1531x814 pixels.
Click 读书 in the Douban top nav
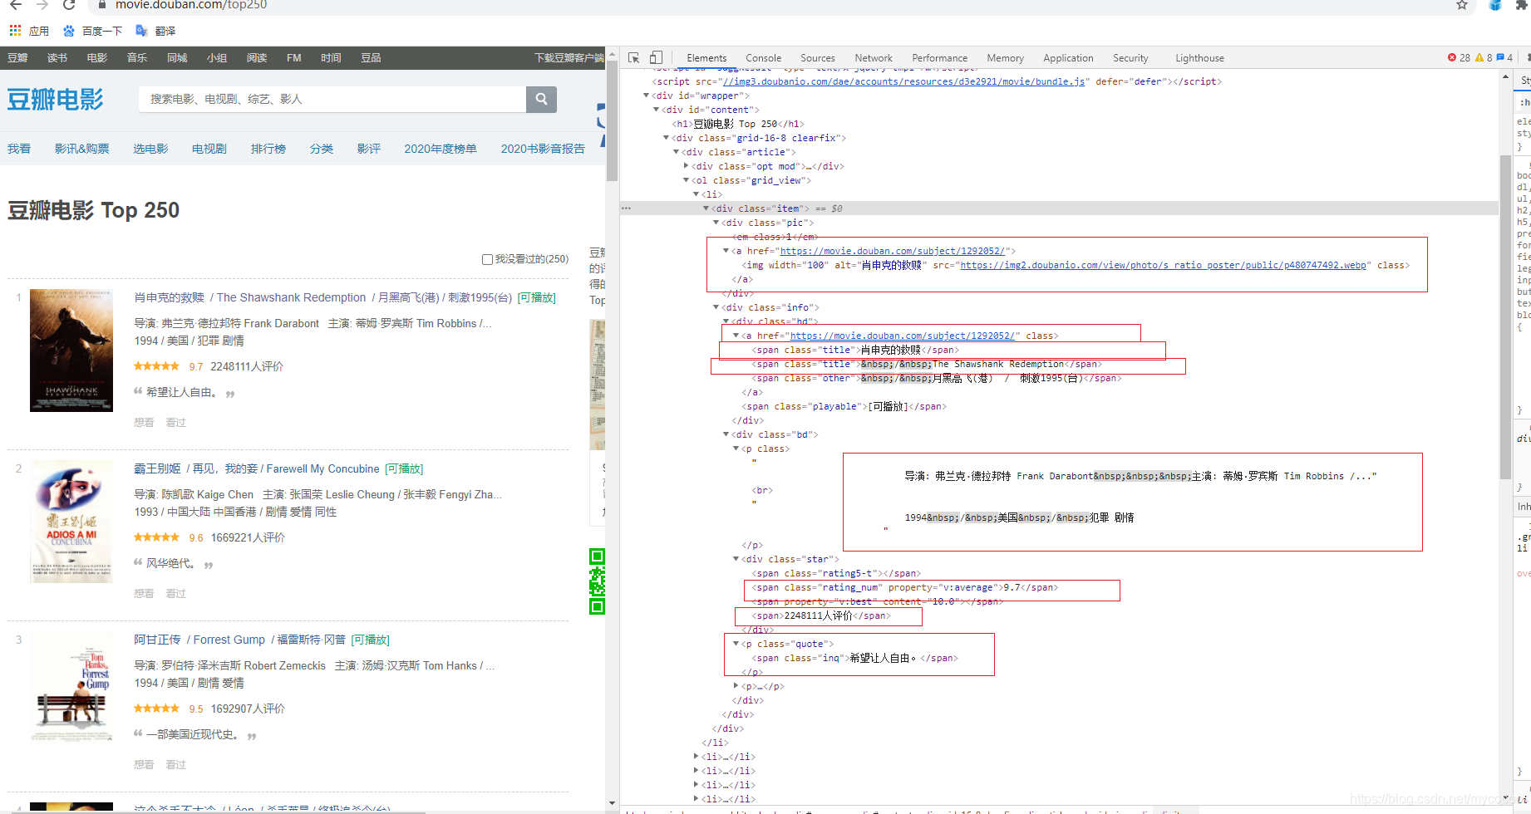[x=57, y=58]
